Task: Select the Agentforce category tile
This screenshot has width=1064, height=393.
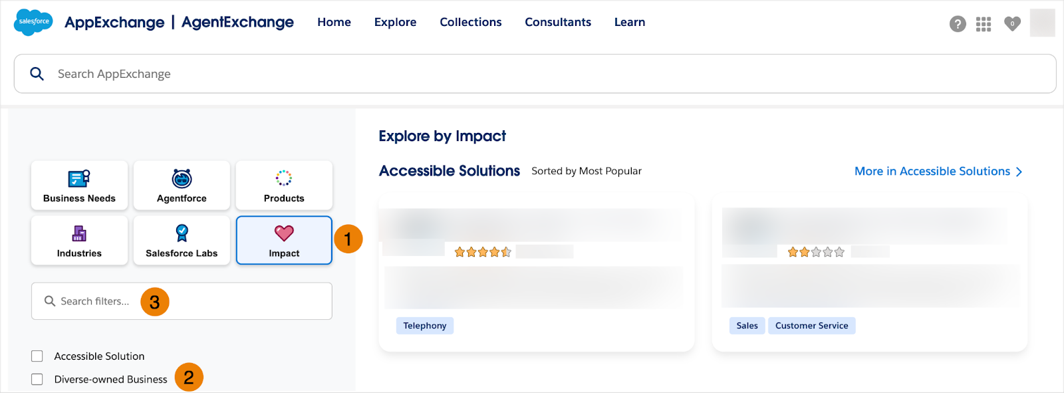Action: (182, 186)
